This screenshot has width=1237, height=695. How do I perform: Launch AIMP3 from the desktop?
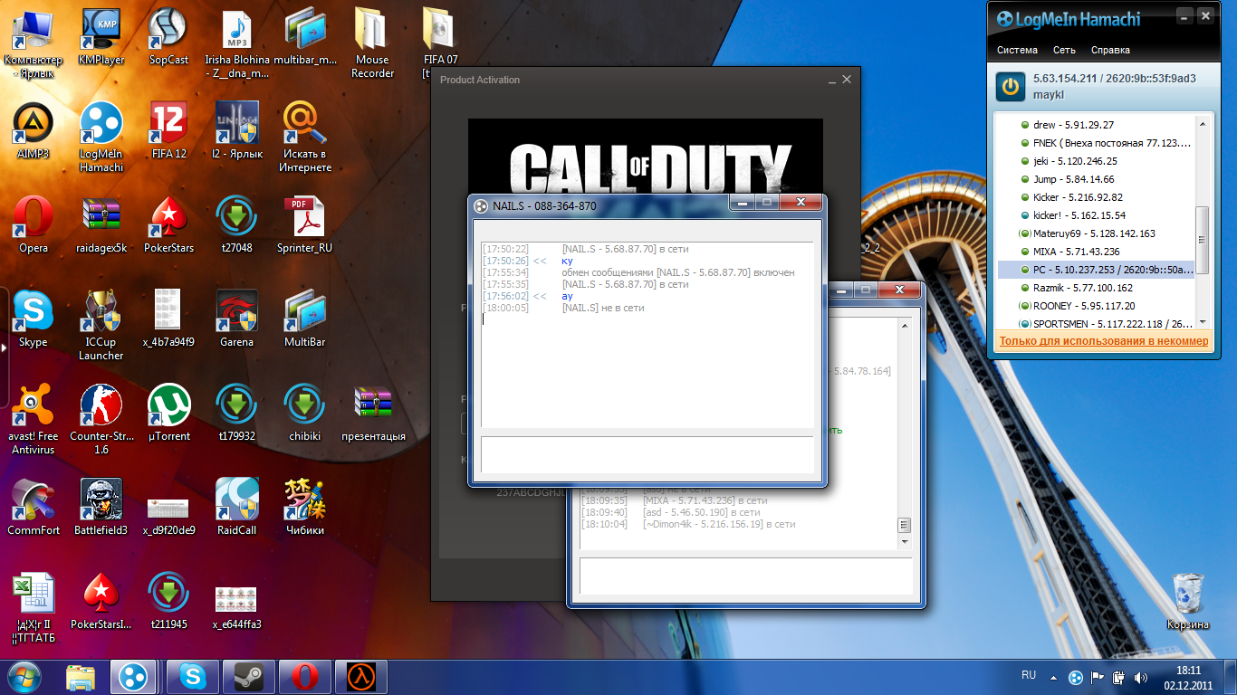(x=34, y=130)
